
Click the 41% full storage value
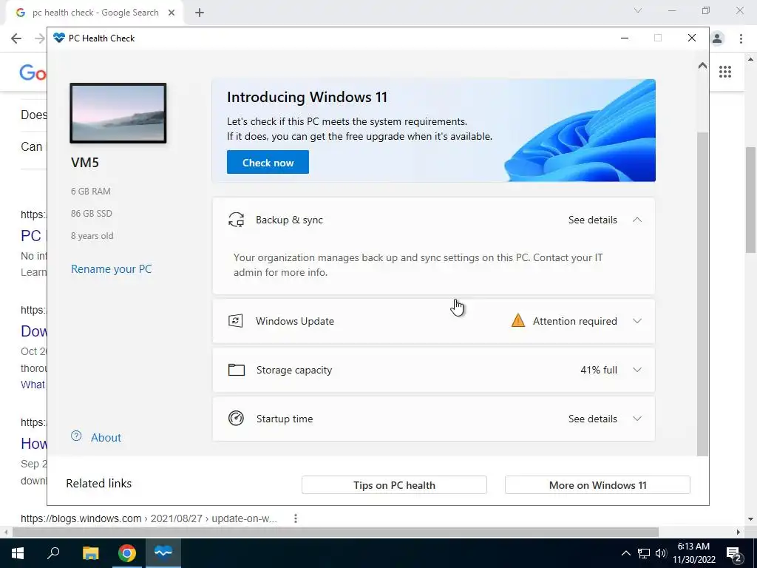[599, 370]
